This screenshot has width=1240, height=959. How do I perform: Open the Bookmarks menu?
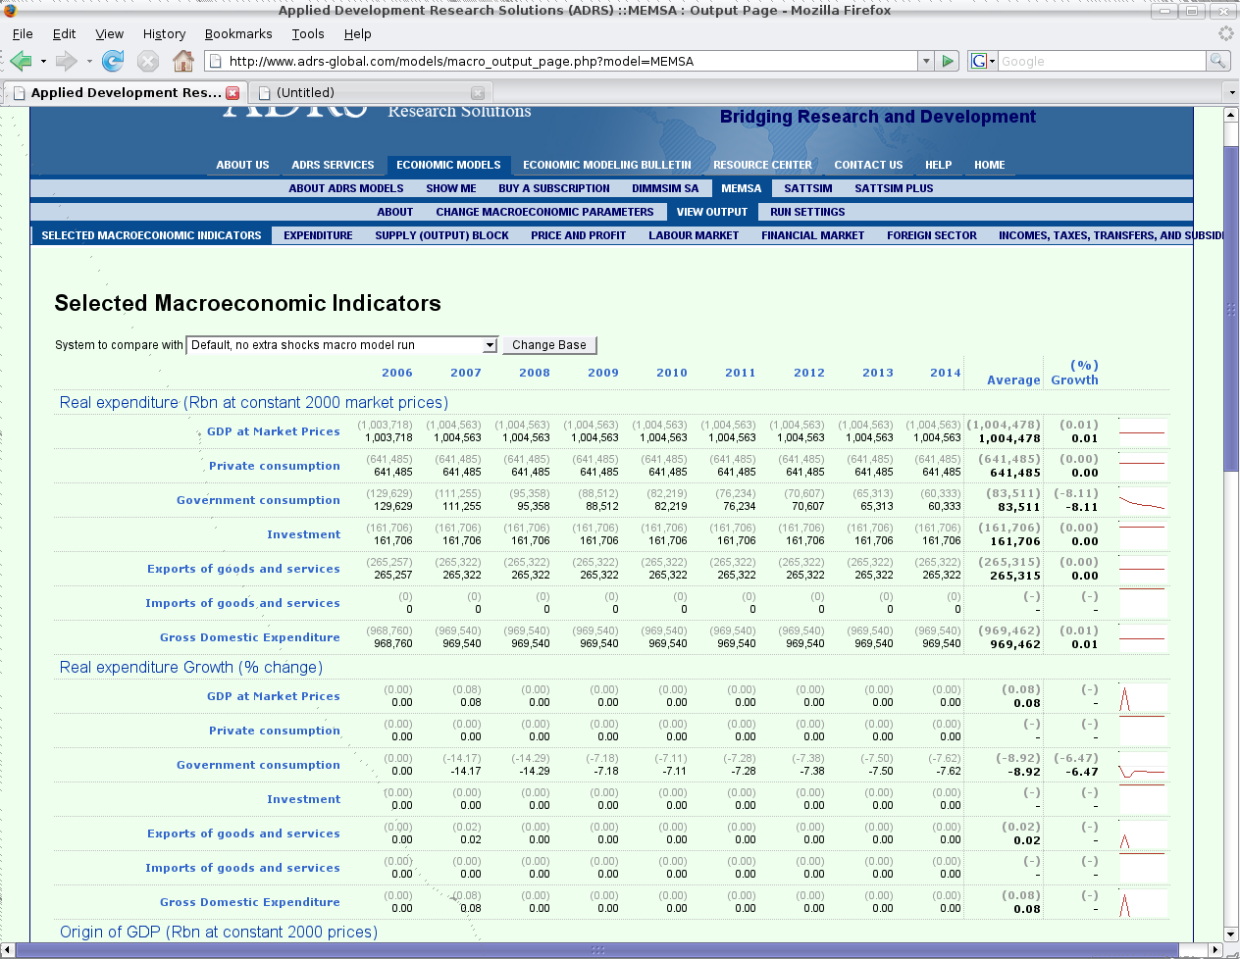coord(238,33)
